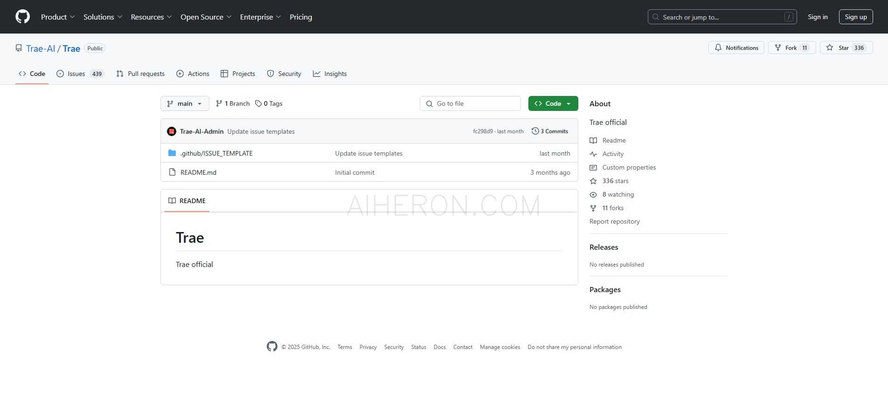The width and height of the screenshot is (888, 410).
Task: Click the Security shield icon
Action: coord(271,74)
